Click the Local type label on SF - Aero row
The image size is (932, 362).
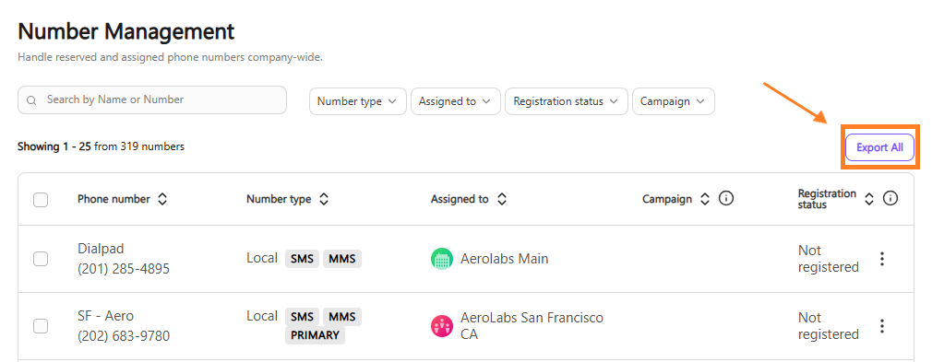262,316
